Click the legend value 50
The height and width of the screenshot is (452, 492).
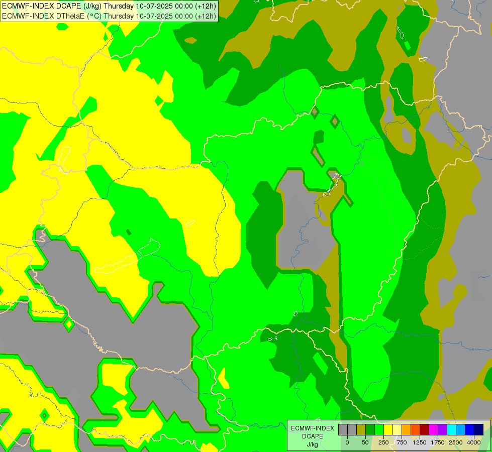point(365,442)
